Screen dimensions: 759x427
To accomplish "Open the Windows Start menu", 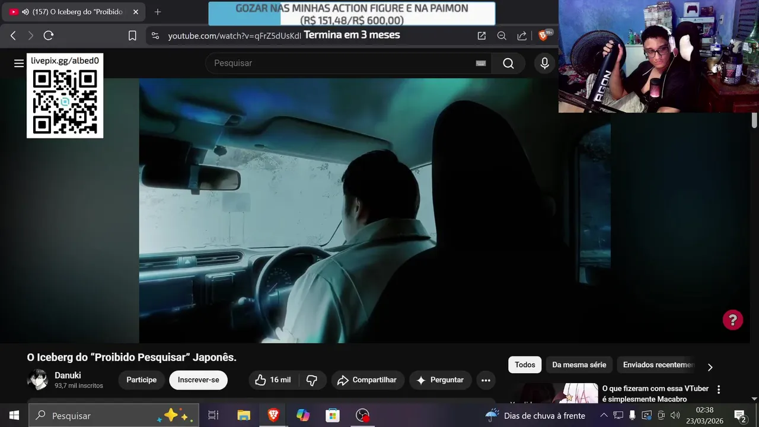I will (14, 415).
